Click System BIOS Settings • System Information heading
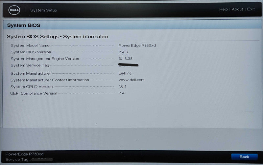This screenshot has width=263, height=165. pyautogui.click(x=57, y=37)
